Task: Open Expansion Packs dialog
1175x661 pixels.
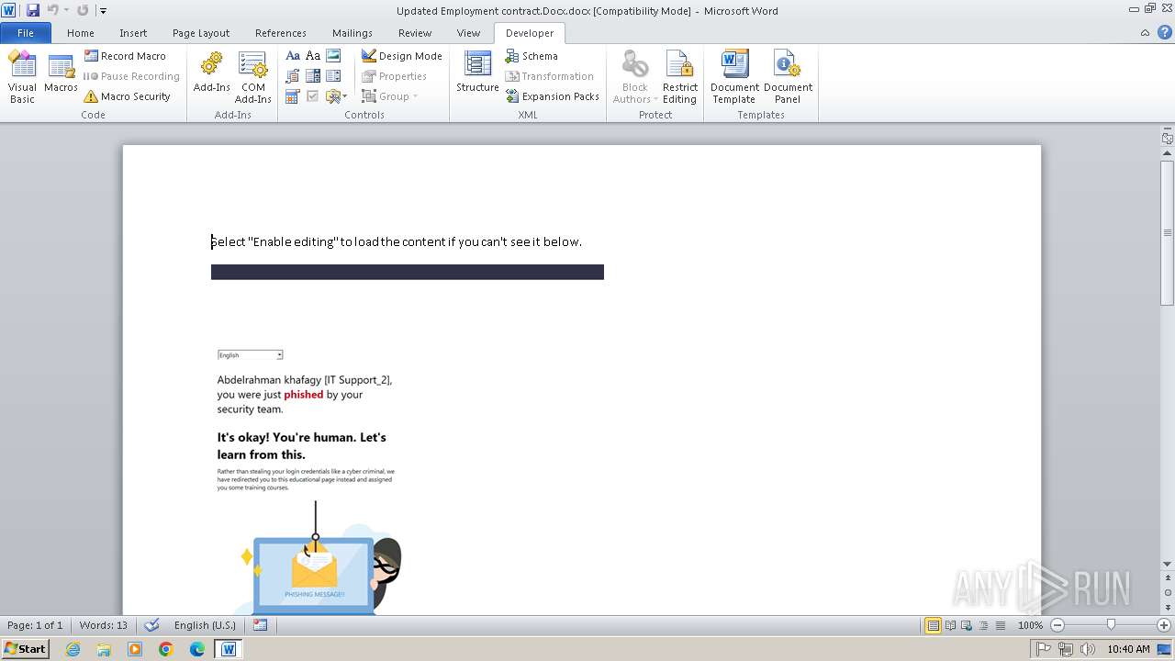Action: [x=552, y=96]
